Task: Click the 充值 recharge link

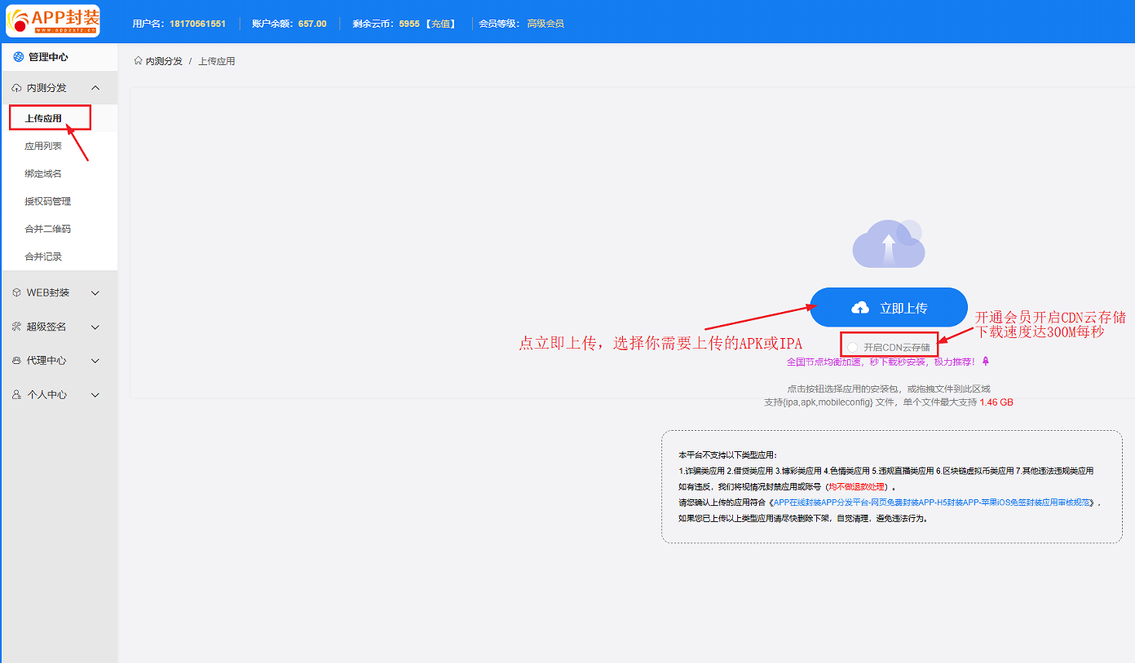Action: click(x=440, y=24)
